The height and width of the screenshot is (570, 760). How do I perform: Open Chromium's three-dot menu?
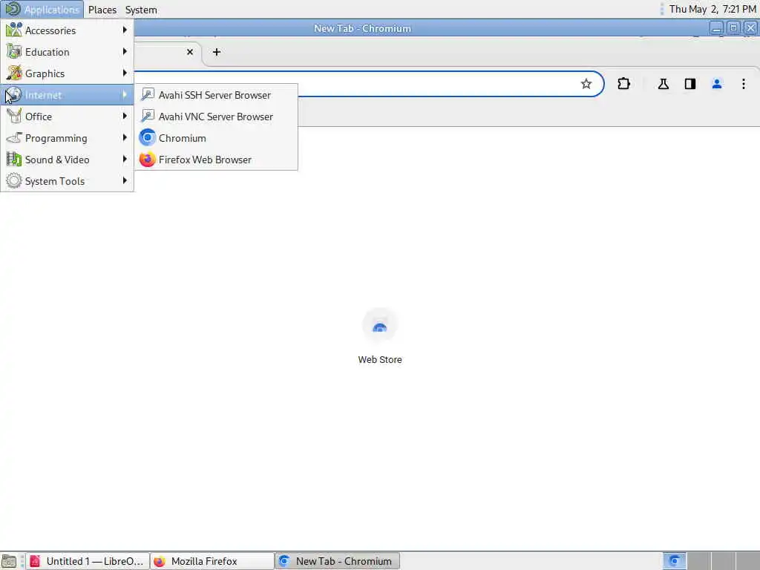tap(743, 84)
